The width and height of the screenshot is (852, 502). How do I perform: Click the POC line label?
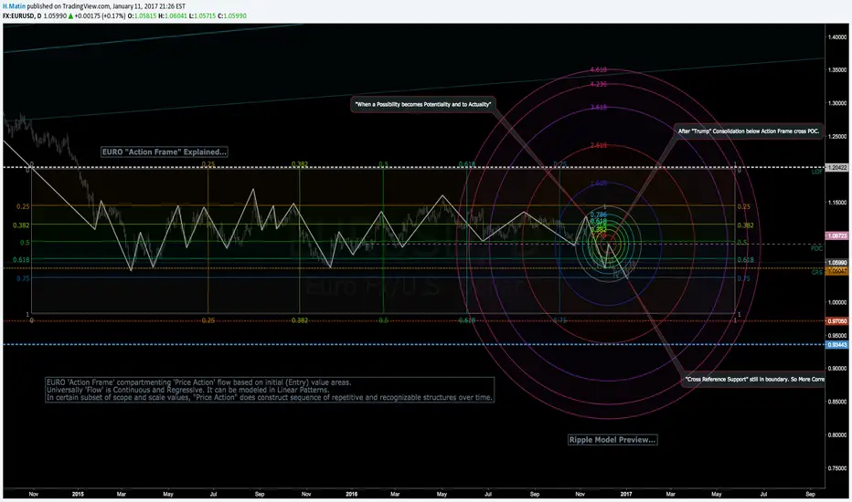click(x=816, y=248)
